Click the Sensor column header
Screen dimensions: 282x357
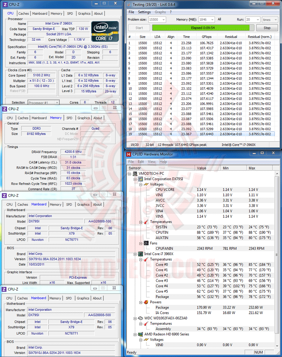(161, 168)
